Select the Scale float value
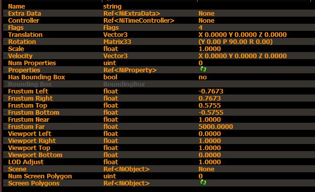Screen dimensions: 315x192 210,49
